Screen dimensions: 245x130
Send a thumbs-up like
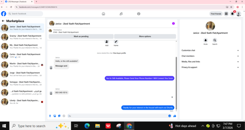click(175, 116)
